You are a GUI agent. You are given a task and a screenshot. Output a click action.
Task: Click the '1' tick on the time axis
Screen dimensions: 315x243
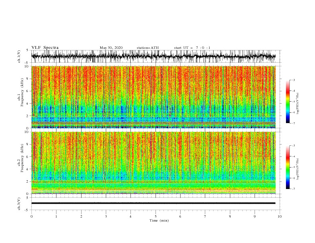pos(56,216)
